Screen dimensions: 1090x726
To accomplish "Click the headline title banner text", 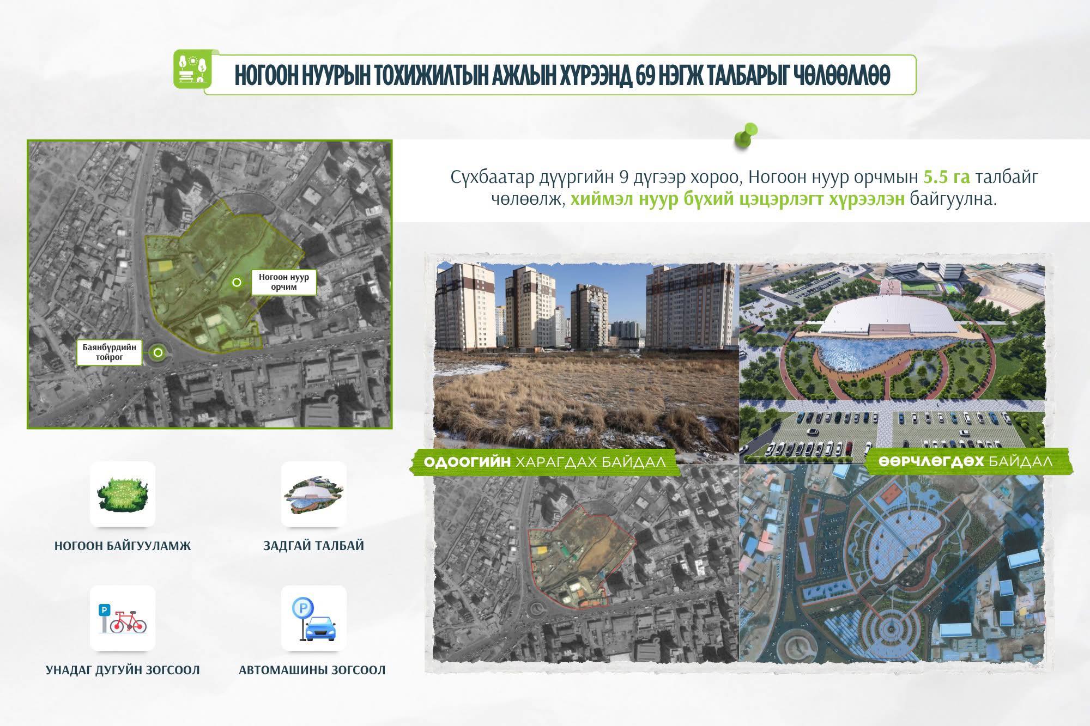I will point(562,76).
